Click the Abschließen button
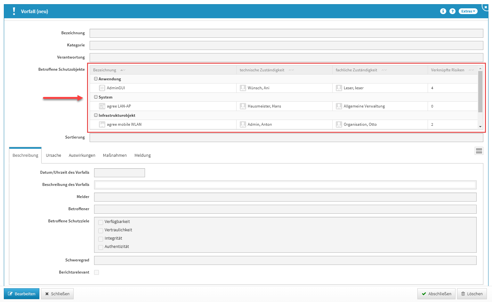The height and width of the screenshot is (302, 492). point(436,294)
